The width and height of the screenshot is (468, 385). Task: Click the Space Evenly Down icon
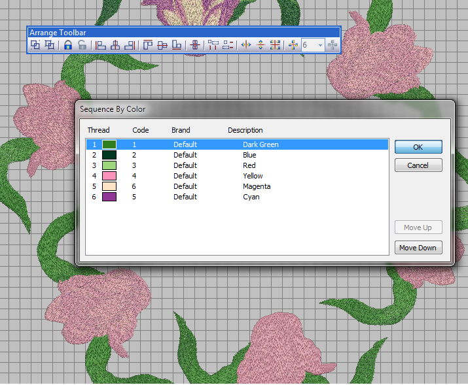(x=228, y=45)
